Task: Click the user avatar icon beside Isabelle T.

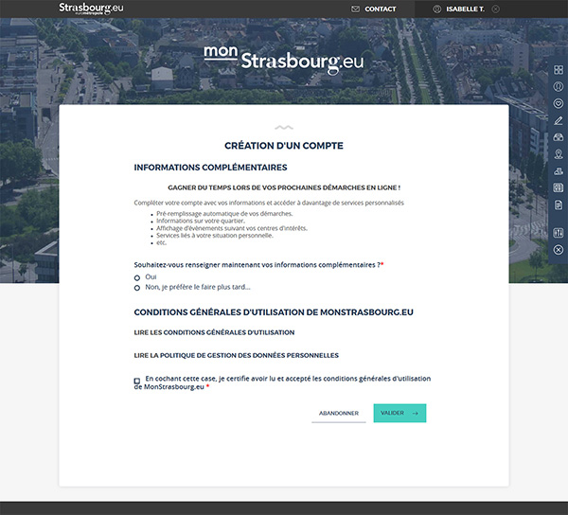Action: point(437,9)
